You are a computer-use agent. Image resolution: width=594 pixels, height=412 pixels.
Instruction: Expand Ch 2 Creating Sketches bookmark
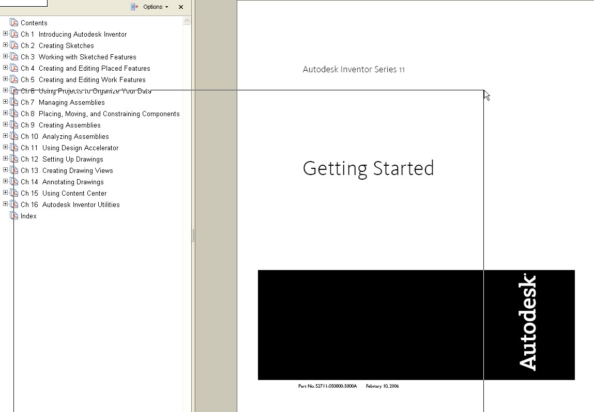coord(5,45)
